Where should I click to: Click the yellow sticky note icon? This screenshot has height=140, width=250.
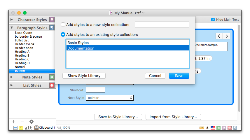21,128
